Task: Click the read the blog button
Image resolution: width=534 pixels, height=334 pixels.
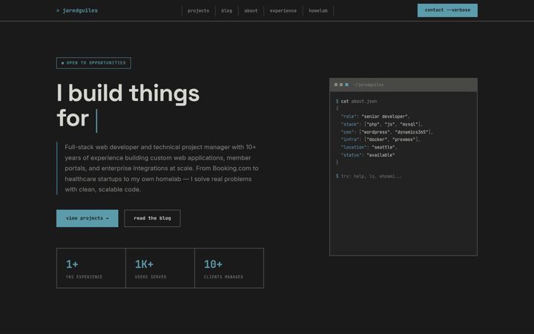Action: click(152, 218)
